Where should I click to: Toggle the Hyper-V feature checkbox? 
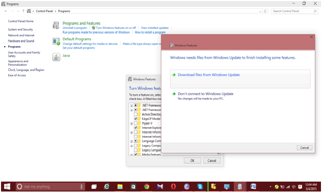[135, 123]
